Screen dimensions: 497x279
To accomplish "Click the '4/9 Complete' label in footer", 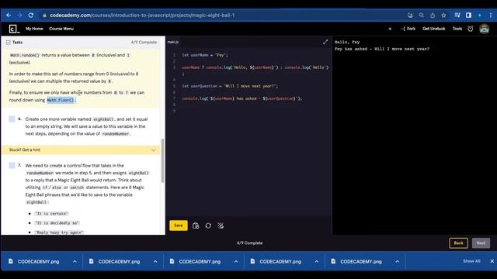I will (x=250, y=243).
